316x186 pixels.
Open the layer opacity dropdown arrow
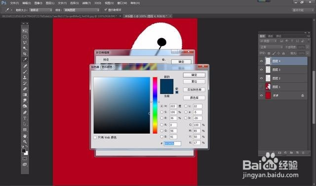[308, 47]
